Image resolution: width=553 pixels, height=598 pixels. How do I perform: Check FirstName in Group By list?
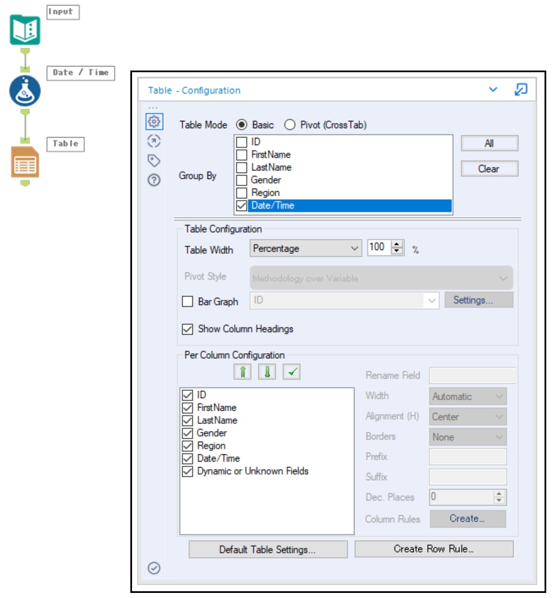click(x=242, y=155)
